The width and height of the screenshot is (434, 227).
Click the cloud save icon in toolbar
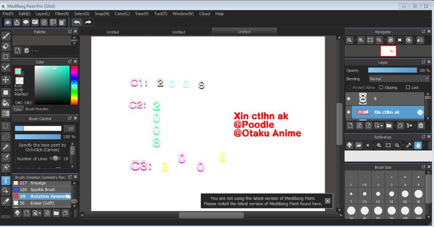click(x=8, y=22)
